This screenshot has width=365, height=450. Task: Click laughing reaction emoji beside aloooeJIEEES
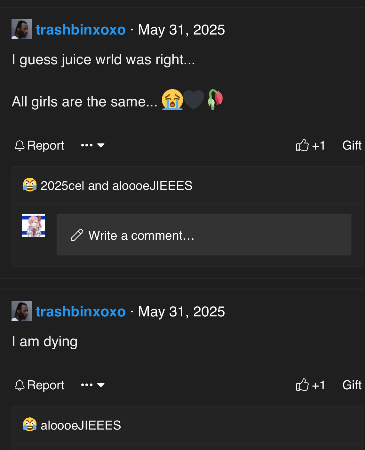30,425
